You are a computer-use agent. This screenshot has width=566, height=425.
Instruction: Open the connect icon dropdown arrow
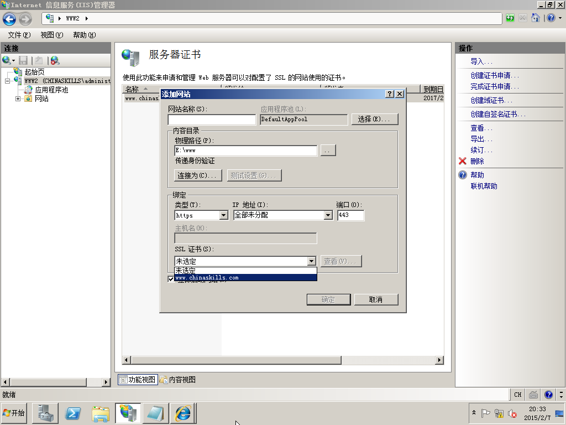[14, 60]
